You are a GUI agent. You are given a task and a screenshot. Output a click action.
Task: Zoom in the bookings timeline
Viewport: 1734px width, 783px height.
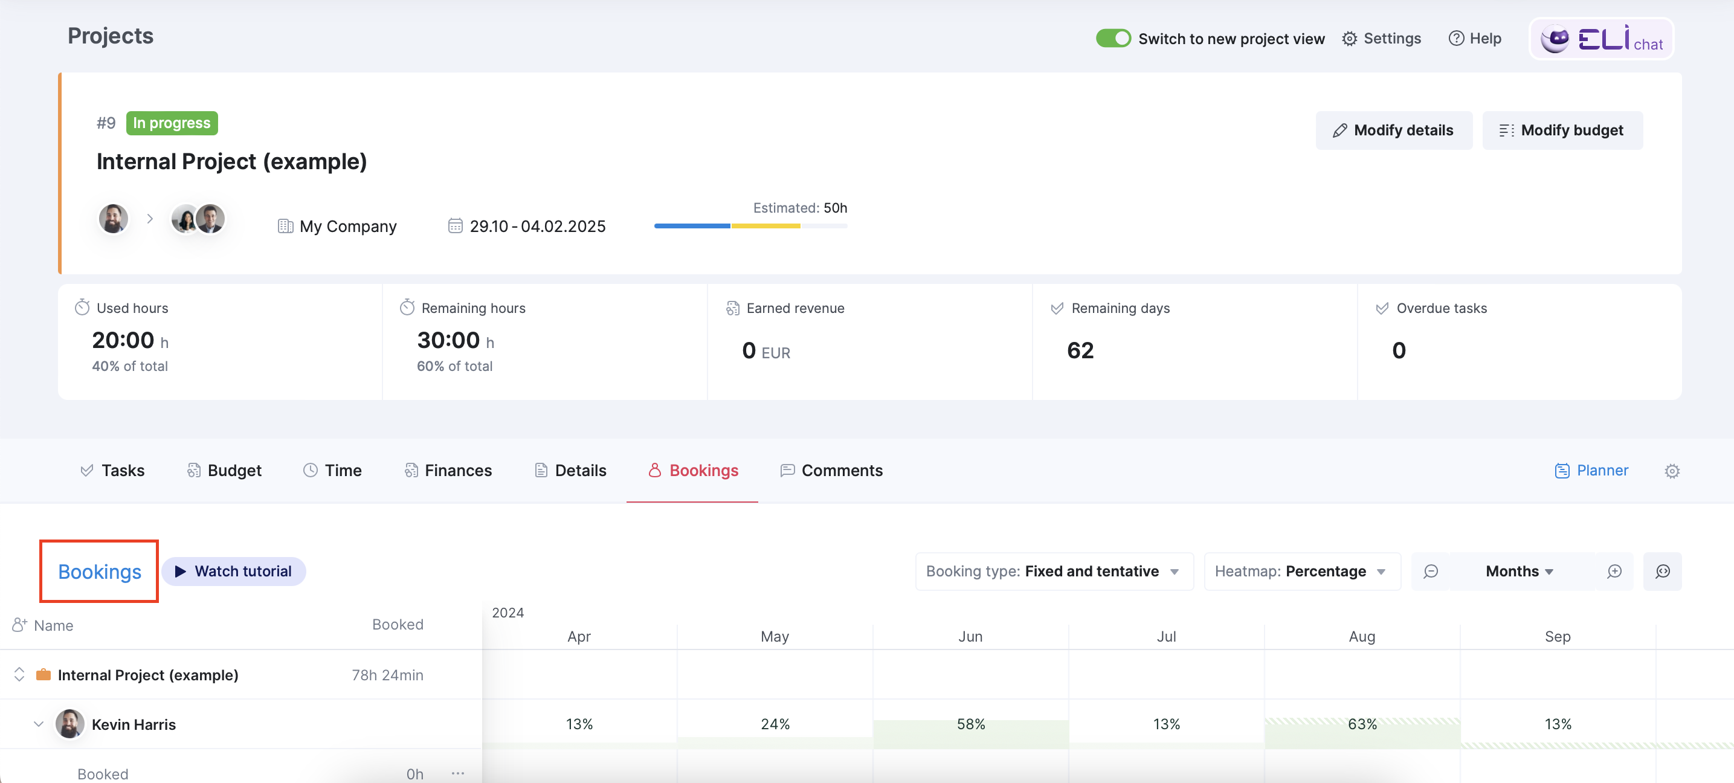1614,572
